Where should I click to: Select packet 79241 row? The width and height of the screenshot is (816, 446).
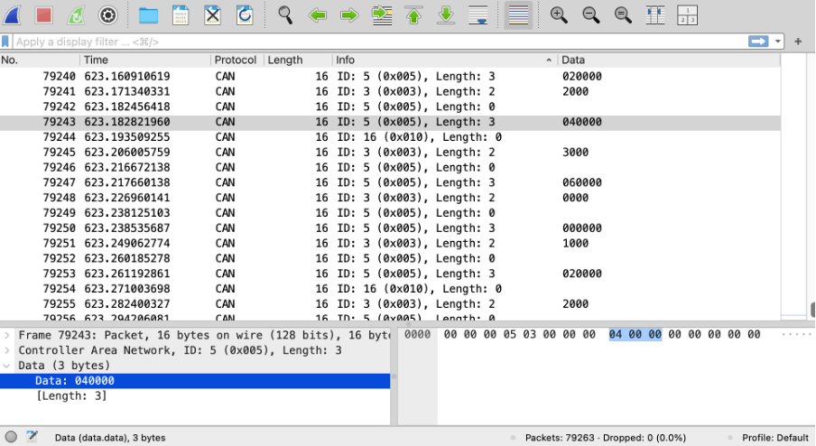(x=390, y=91)
